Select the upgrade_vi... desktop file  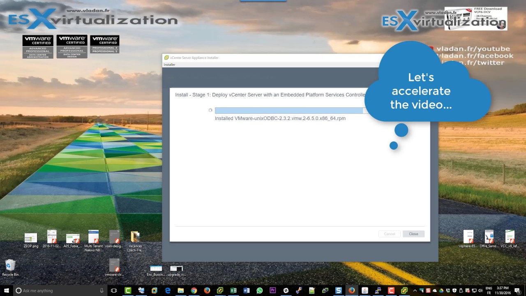click(177, 271)
